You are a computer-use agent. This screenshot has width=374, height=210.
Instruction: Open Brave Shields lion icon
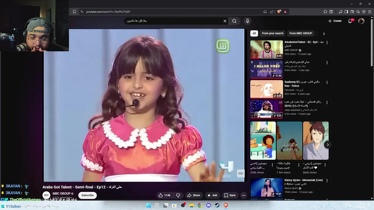pos(279,12)
